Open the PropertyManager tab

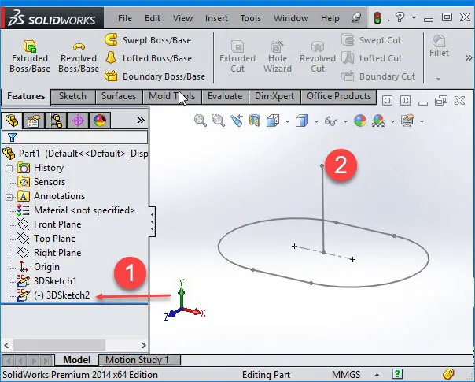[x=34, y=121]
